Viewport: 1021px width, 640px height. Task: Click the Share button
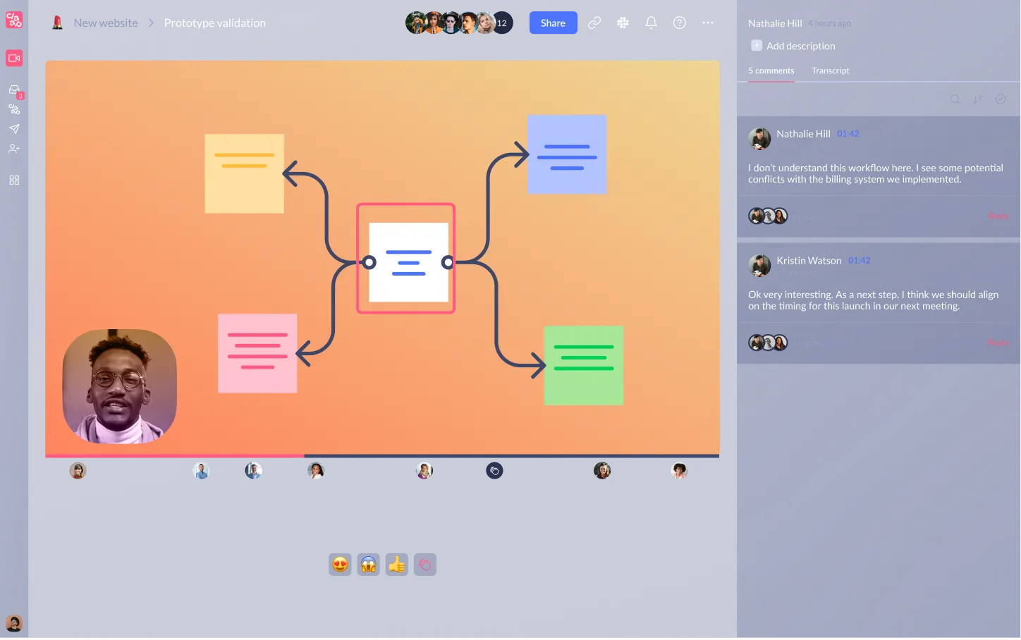pos(553,23)
